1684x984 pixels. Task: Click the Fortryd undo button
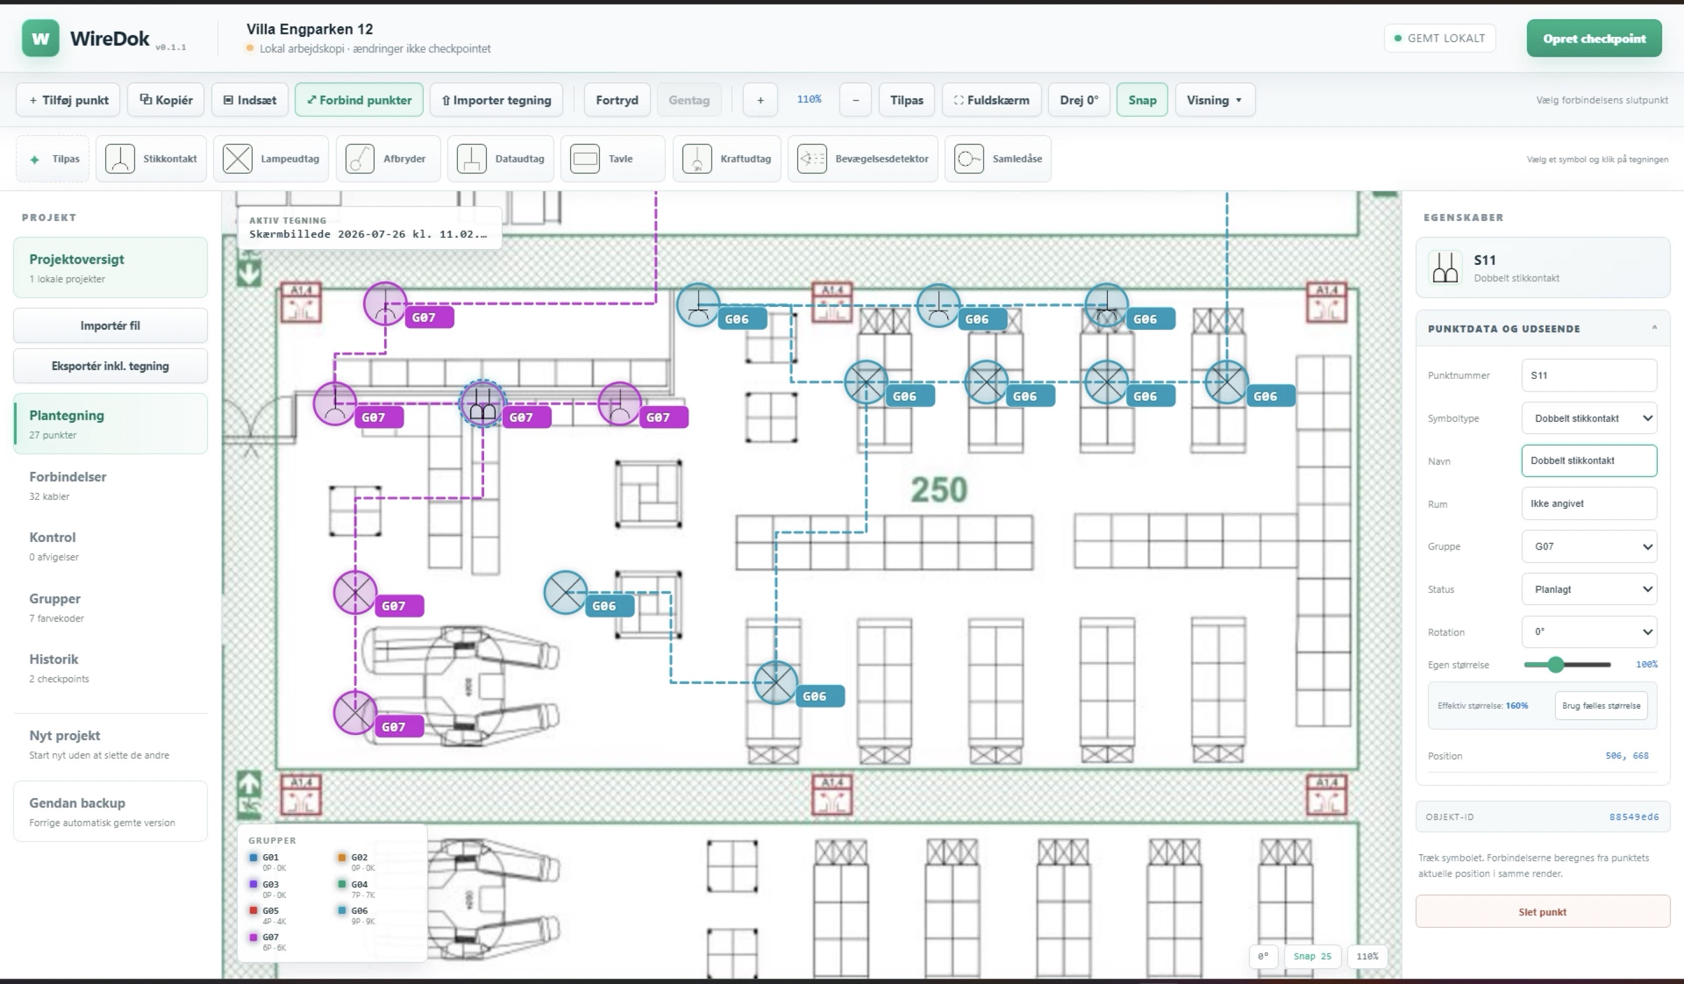click(617, 100)
